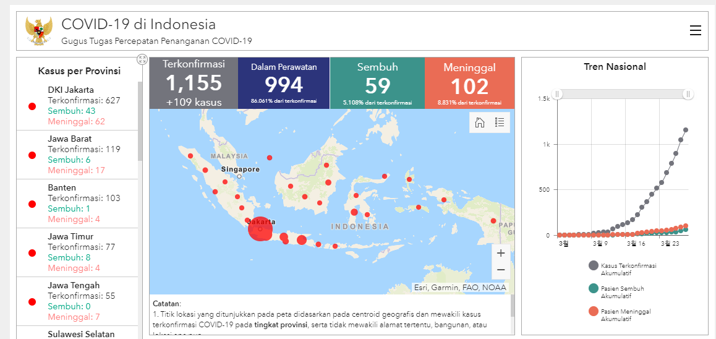Select the Jawa Timur province row
This screenshot has width=716, height=339.
[77, 252]
